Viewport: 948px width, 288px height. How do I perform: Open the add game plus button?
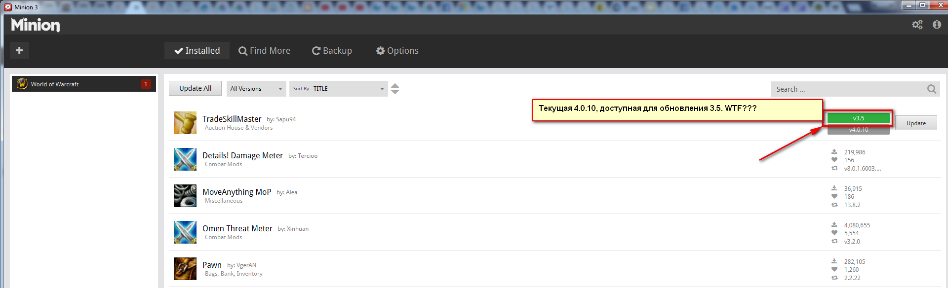point(19,50)
